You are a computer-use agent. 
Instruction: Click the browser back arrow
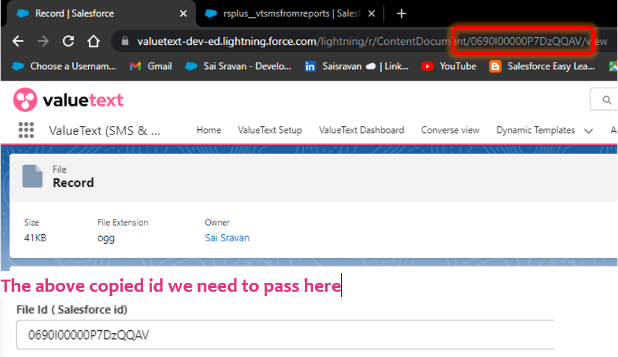click(18, 42)
